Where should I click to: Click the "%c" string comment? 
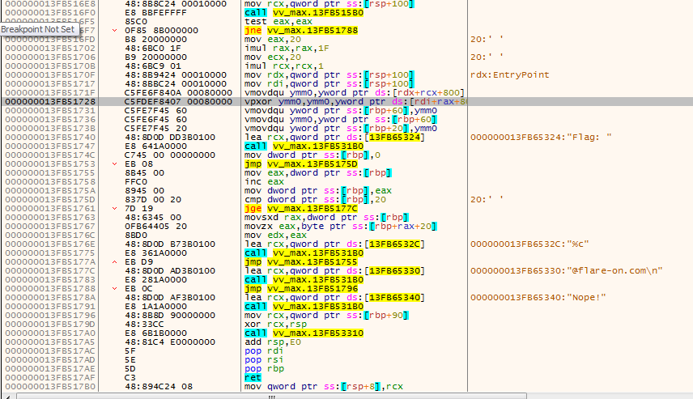[x=529, y=244]
